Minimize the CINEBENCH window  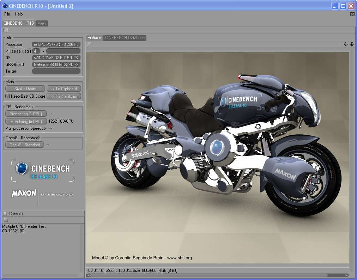coord(334,6)
